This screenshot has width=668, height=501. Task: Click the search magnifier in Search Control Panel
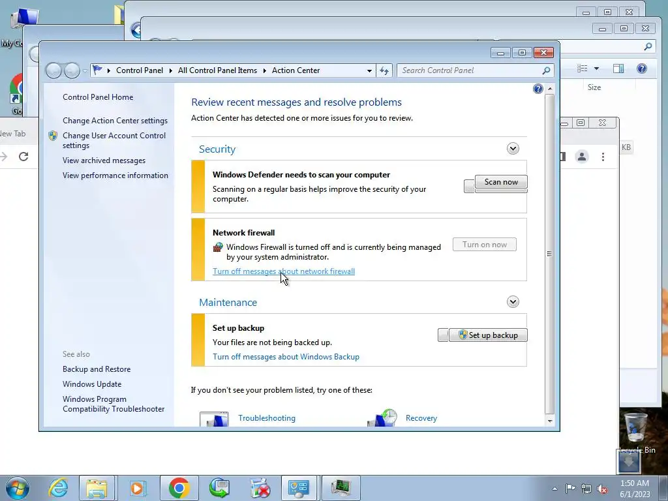pyautogui.click(x=546, y=70)
